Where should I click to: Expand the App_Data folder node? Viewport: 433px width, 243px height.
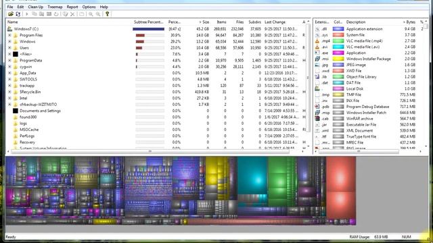click(9, 73)
